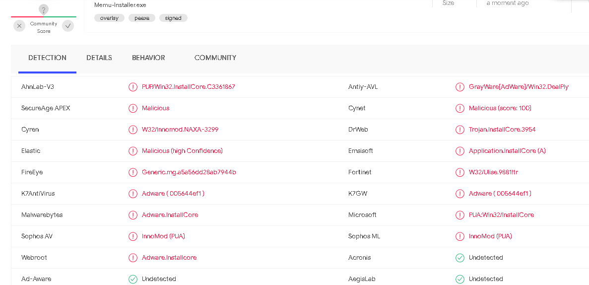Click the Trojan.InstallCore.3954 detection result
The height and width of the screenshot is (285, 589).
(x=502, y=130)
